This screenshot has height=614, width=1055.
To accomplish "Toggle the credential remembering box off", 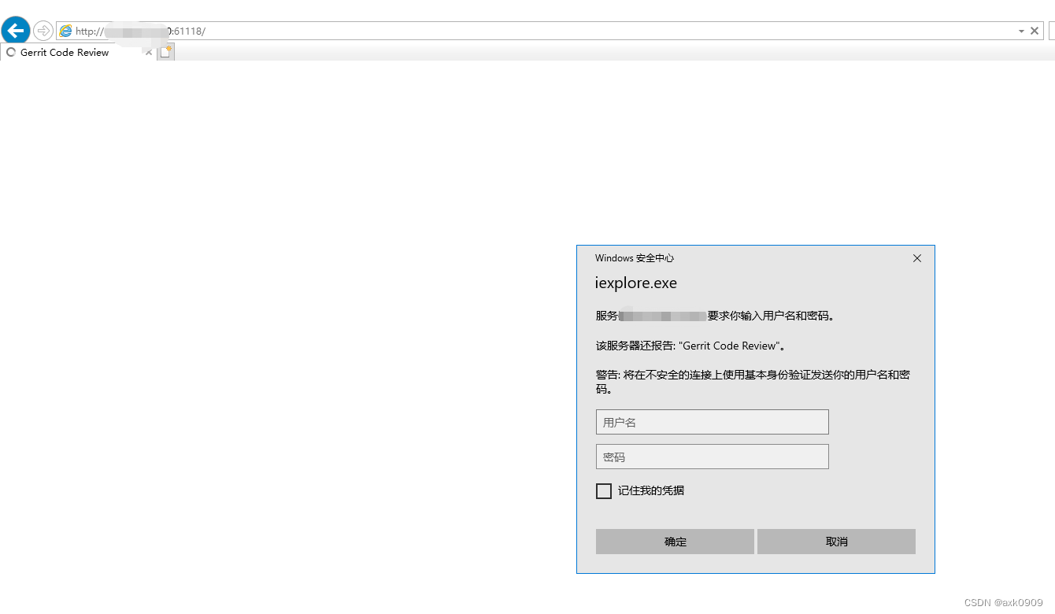I will [x=603, y=490].
